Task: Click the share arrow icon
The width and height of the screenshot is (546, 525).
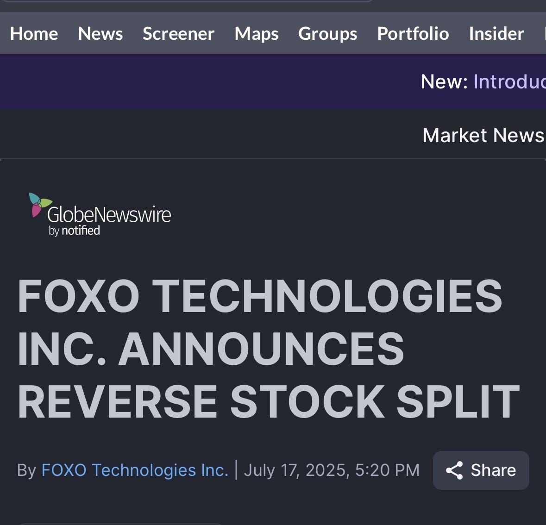Action: [454, 470]
